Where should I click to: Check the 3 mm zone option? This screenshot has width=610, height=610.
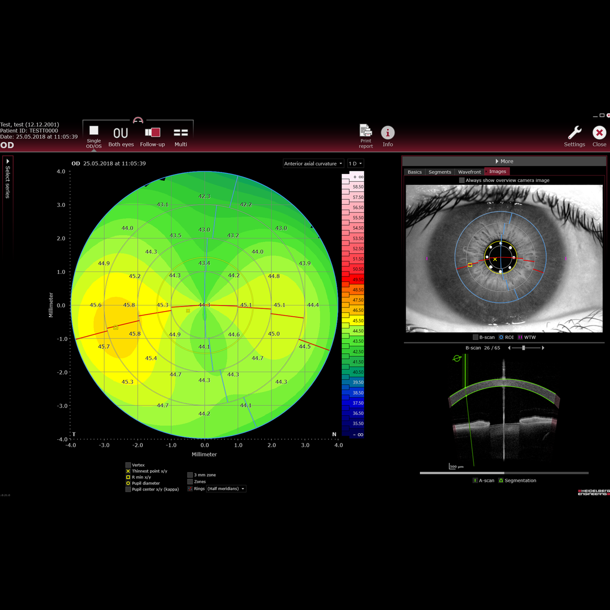[x=190, y=475]
